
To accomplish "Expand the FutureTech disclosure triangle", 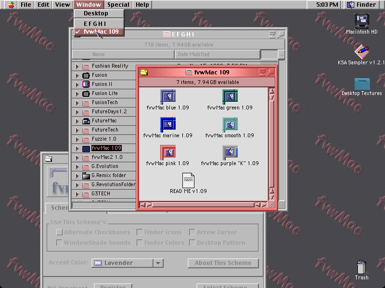I will 77,130.
